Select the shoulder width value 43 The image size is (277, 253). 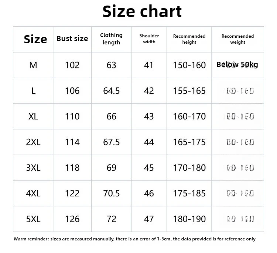click(149, 117)
